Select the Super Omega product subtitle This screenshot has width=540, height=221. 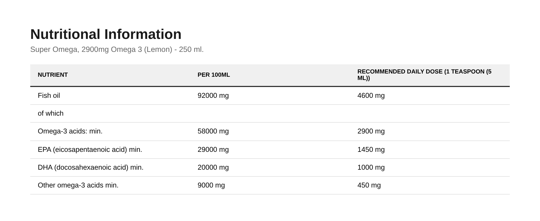pos(117,49)
